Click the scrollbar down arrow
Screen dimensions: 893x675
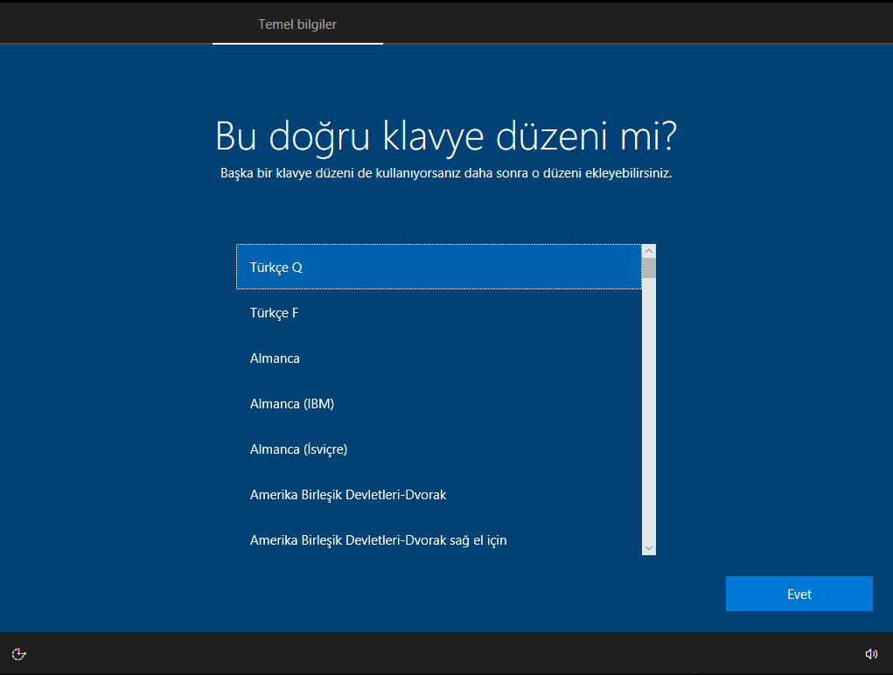coord(649,548)
